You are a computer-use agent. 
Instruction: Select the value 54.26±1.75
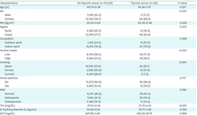tap(144, 7)
